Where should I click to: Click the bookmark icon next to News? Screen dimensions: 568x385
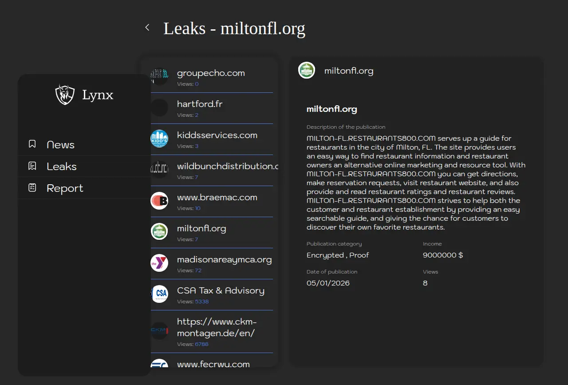coord(32,144)
